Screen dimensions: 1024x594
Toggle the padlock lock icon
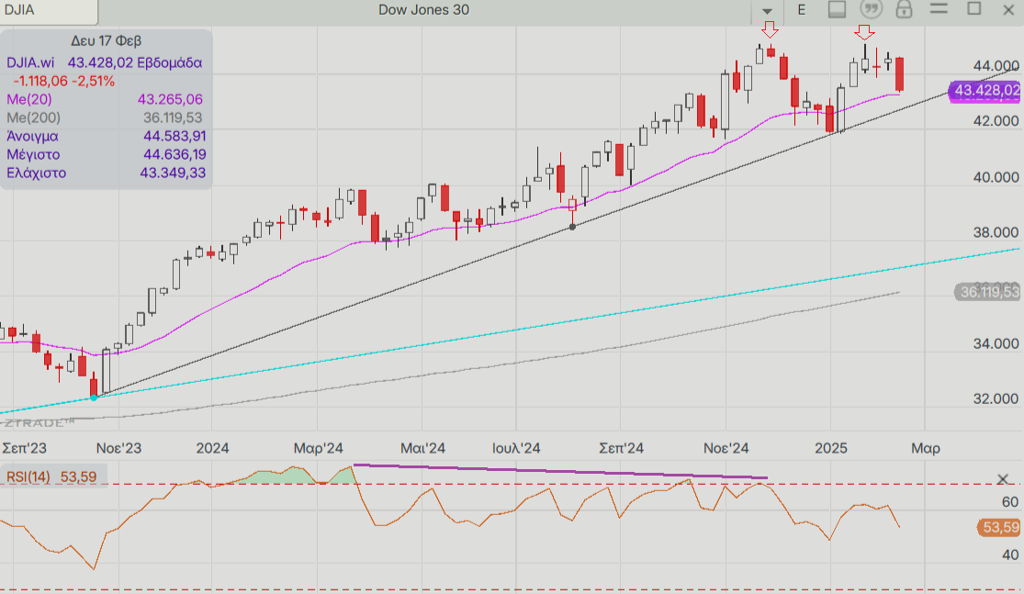pos(904,9)
